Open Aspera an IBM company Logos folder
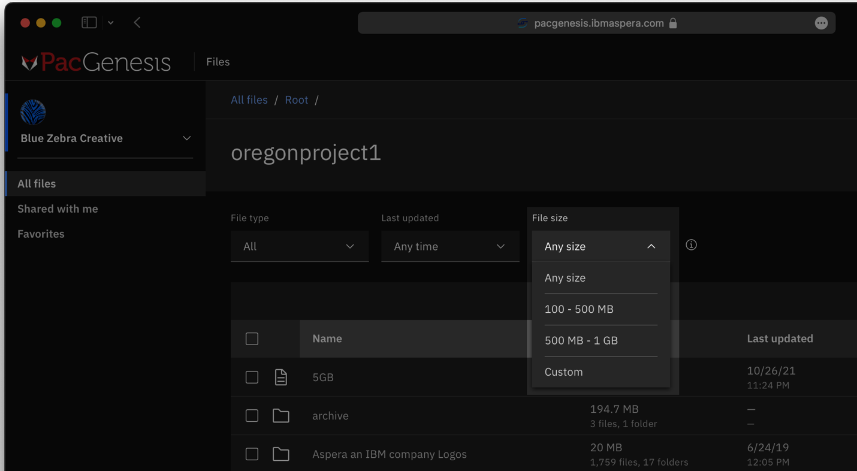Image resolution: width=857 pixels, height=471 pixels. 390,454
